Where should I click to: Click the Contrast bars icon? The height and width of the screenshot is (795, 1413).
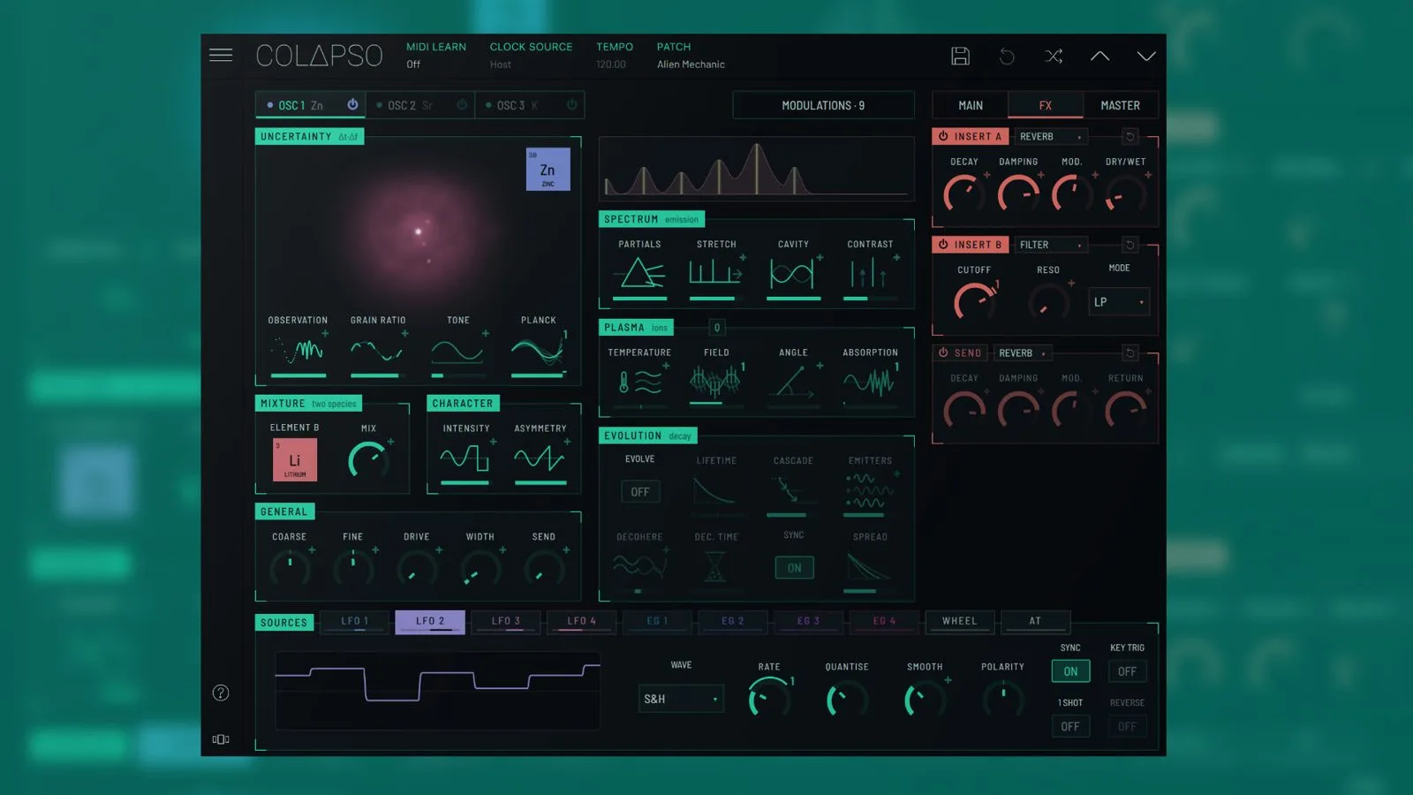tap(869, 273)
